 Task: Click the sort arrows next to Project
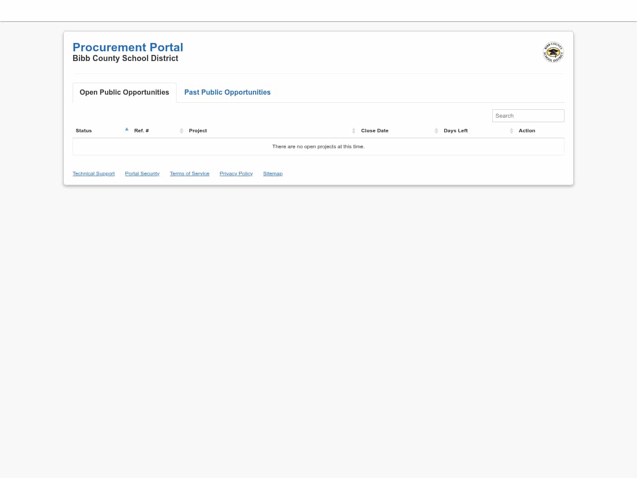click(x=353, y=131)
